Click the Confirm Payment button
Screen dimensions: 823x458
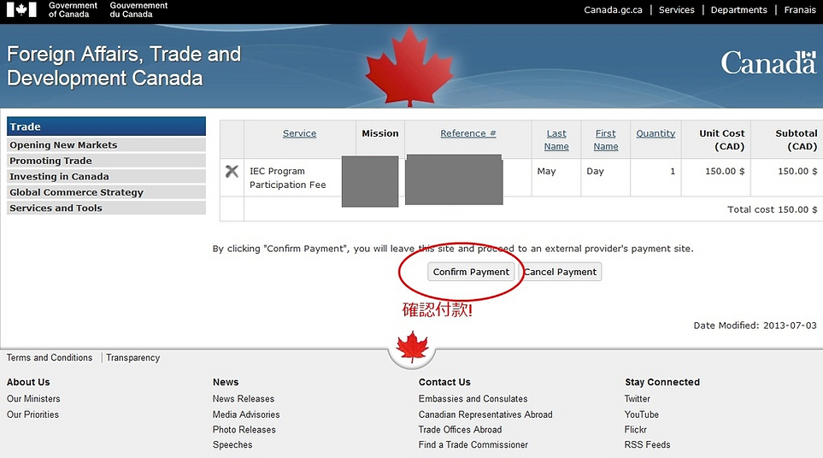point(471,272)
